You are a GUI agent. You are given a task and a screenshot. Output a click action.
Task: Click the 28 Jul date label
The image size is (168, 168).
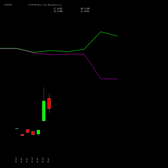43,160
